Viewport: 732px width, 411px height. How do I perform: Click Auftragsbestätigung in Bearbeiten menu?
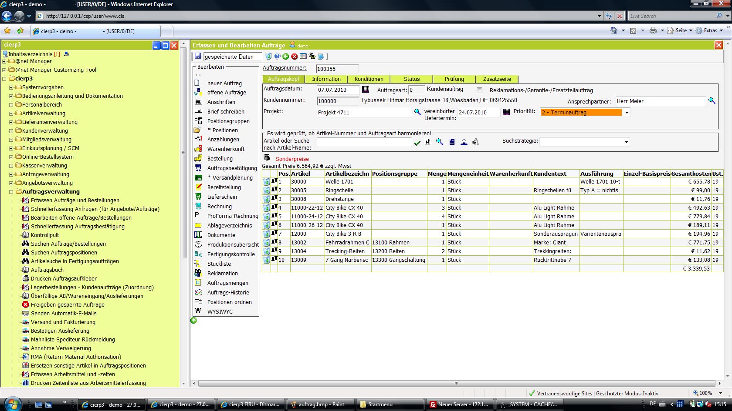click(232, 168)
